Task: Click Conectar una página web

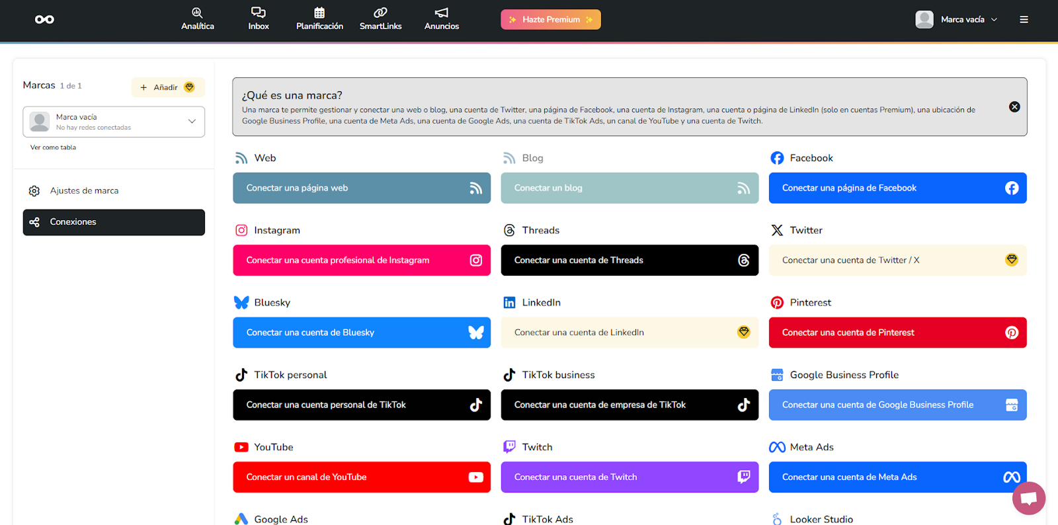Action: tap(362, 188)
